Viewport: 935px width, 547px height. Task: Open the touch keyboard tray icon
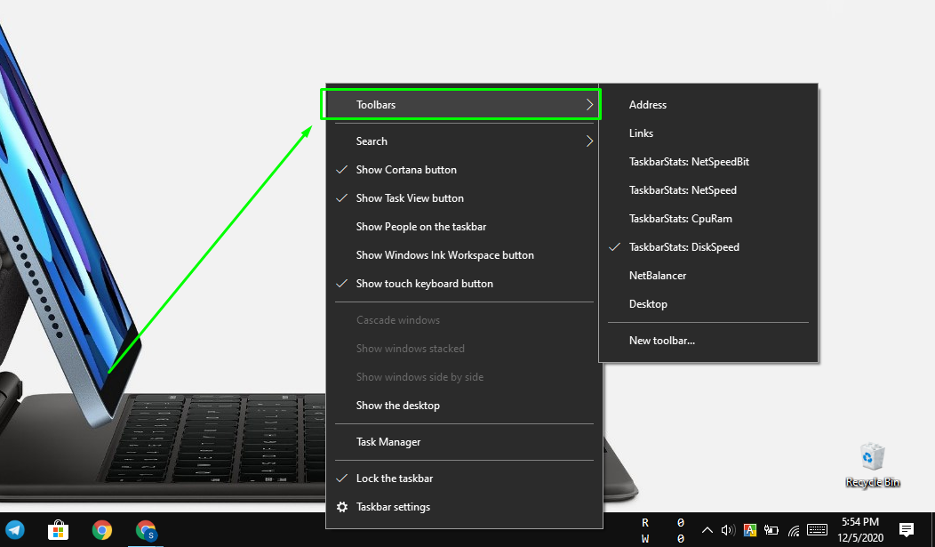click(817, 531)
